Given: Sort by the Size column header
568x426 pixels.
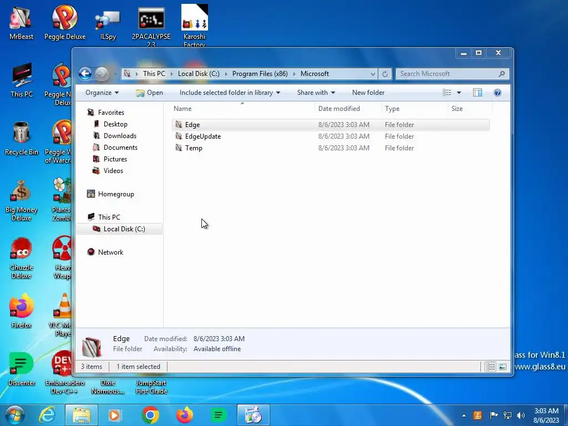Looking at the screenshot, I should point(470,109).
